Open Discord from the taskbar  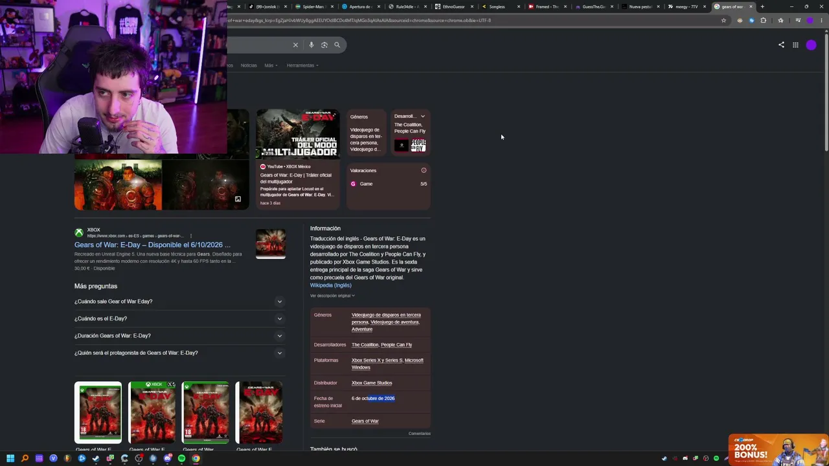(167, 458)
